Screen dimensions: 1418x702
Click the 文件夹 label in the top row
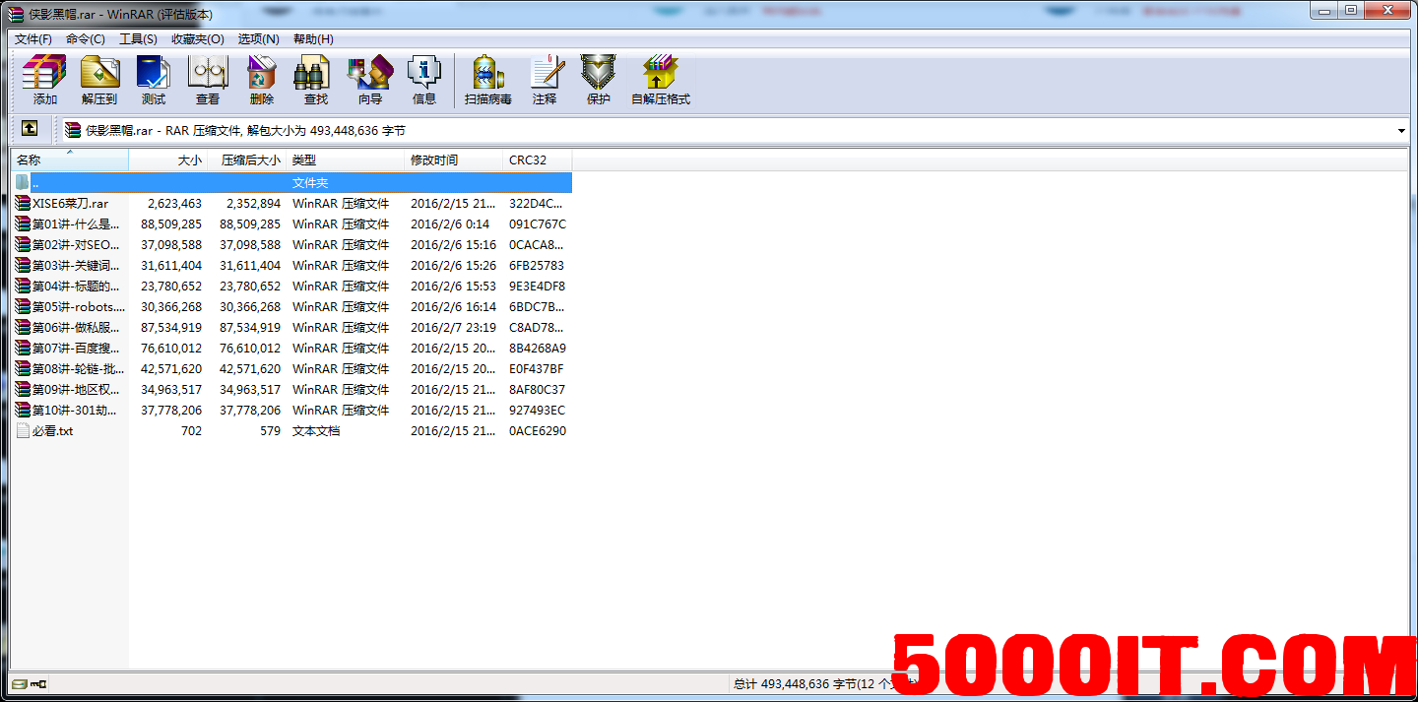tap(310, 183)
